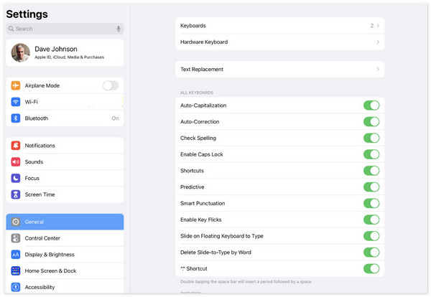The height and width of the screenshot is (297, 431).
Task: Open Bluetooth settings showing On
Action: coord(65,118)
